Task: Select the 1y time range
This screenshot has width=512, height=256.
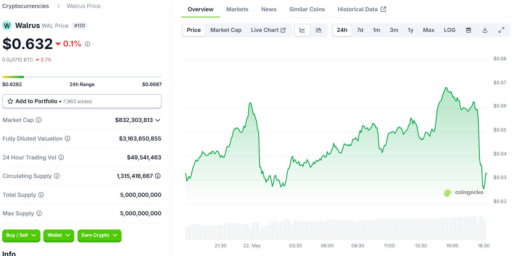Action: (410, 30)
